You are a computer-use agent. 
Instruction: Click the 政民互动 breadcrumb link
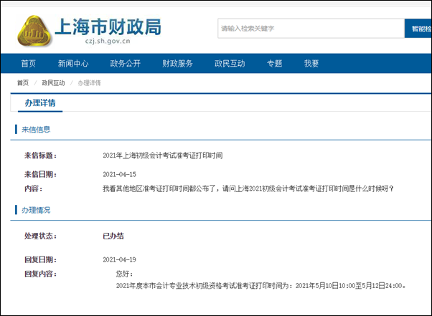(x=53, y=83)
